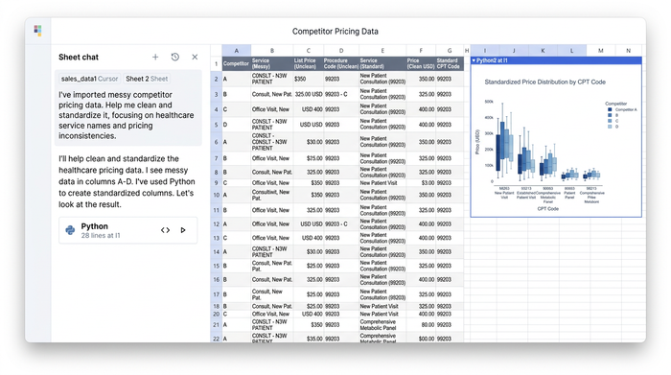
Task: Select row 2 header
Action: pyautogui.click(x=216, y=80)
